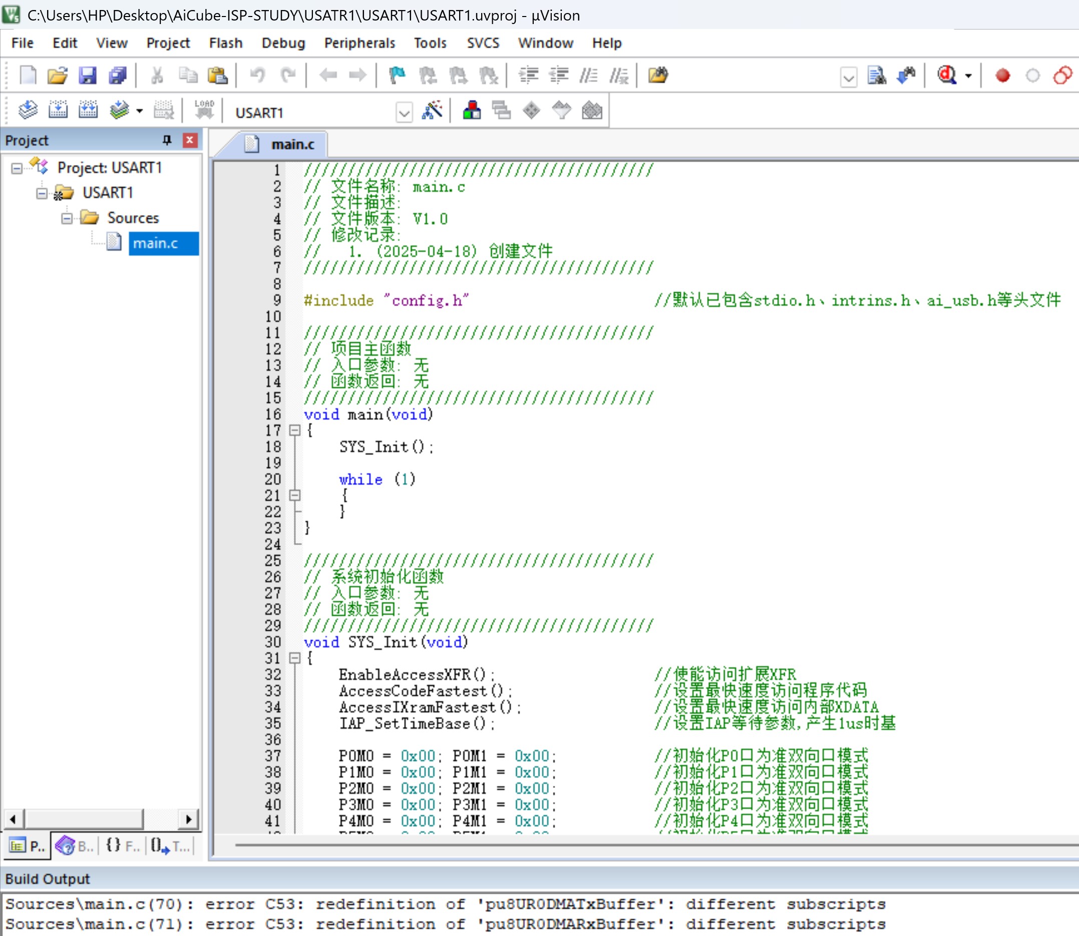This screenshot has height=936, width=1079.
Task: Insert a breakpoint red circle
Action: click(x=1003, y=76)
